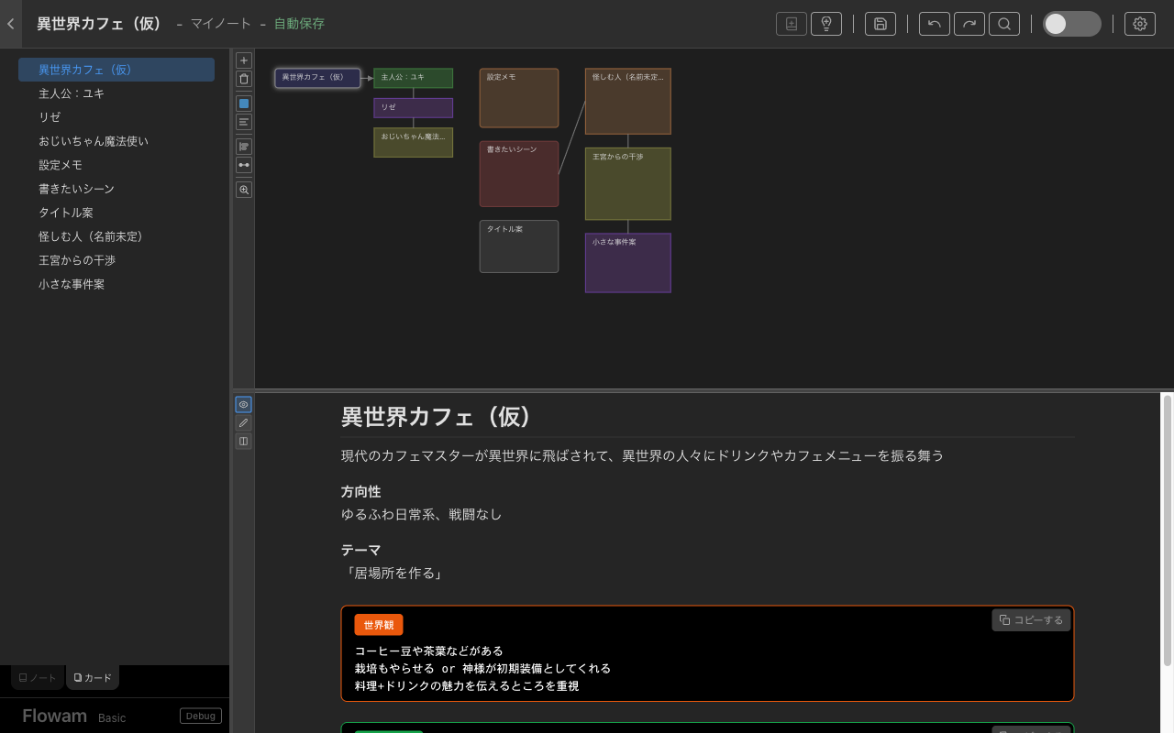1174x733 pixels.
Task: Toggle preview mode with the eye icon
Action: pos(243,404)
